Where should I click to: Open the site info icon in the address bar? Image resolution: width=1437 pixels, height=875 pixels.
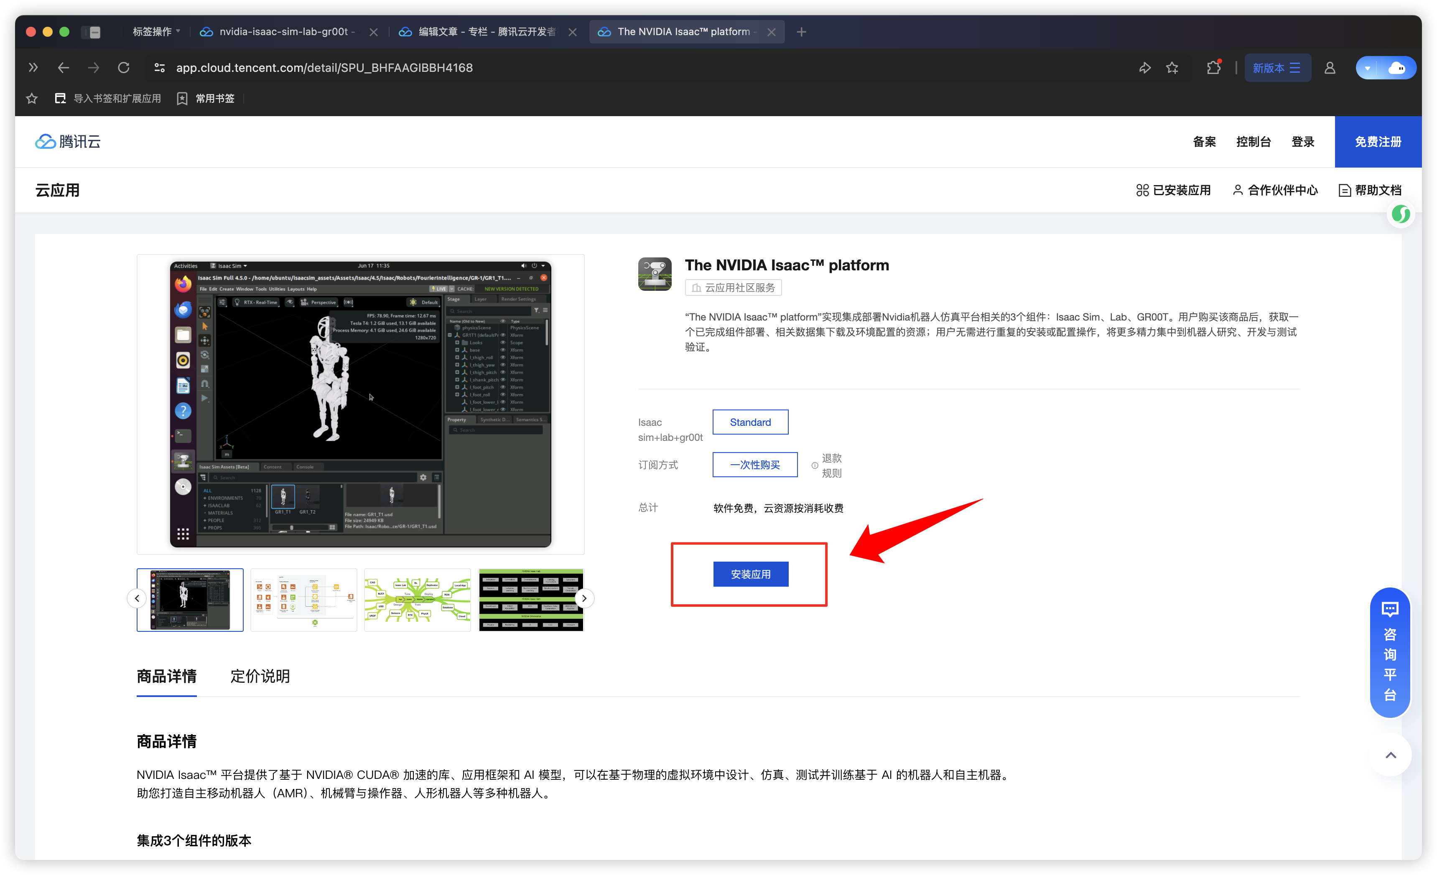click(159, 68)
